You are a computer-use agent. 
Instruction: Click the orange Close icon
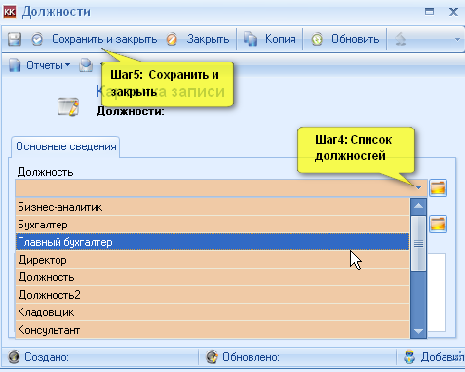pyautogui.click(x=172, y=39)
